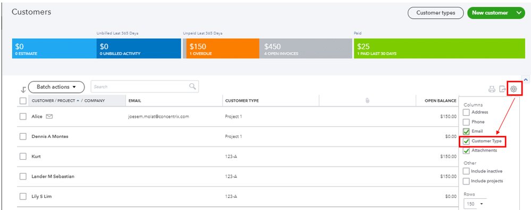Click the Customers page heading
This screenshot has width=531, height=210.
31,12
